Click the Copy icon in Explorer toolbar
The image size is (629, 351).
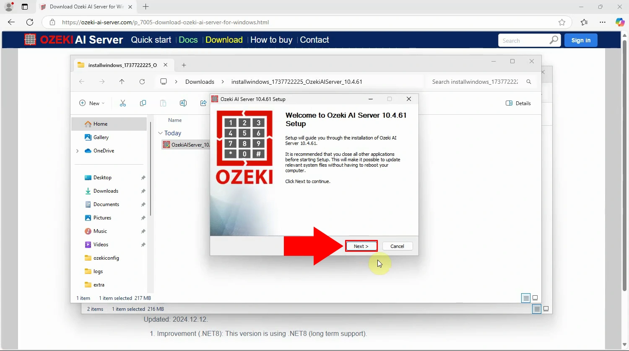coord(143,103)
